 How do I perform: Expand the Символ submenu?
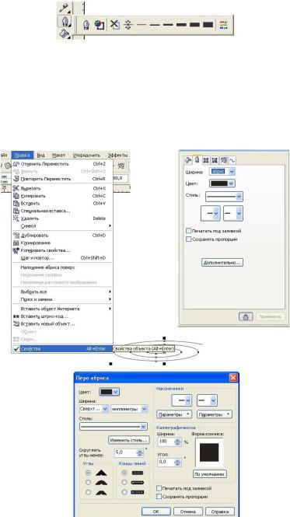click(x=62, y=226)
